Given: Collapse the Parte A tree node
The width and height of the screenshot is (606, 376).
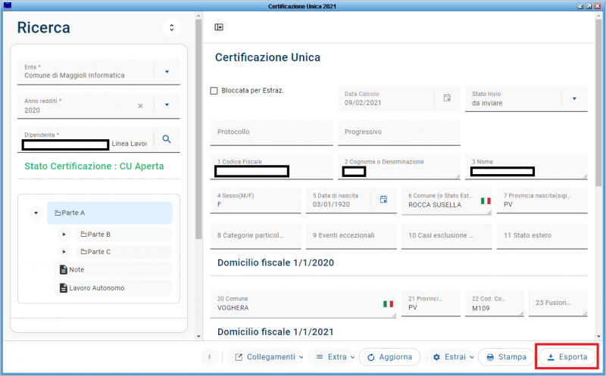Looking at the screenshot, I should click(36, 213).
